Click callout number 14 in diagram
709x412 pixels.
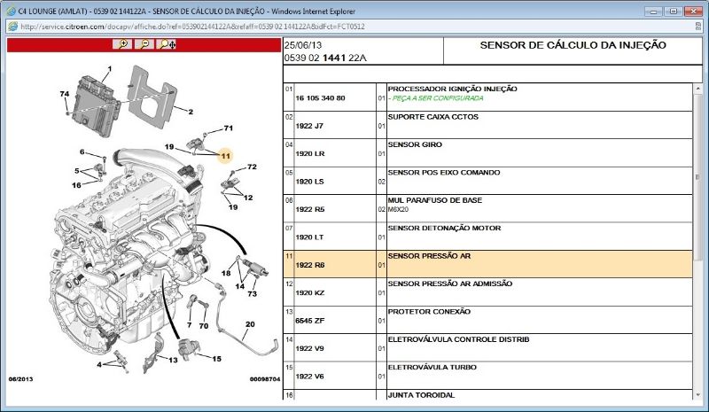(x=239, y=286)
